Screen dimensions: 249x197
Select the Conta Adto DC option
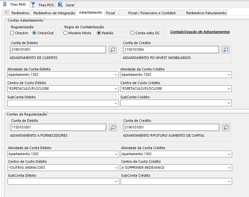[132, 33]
